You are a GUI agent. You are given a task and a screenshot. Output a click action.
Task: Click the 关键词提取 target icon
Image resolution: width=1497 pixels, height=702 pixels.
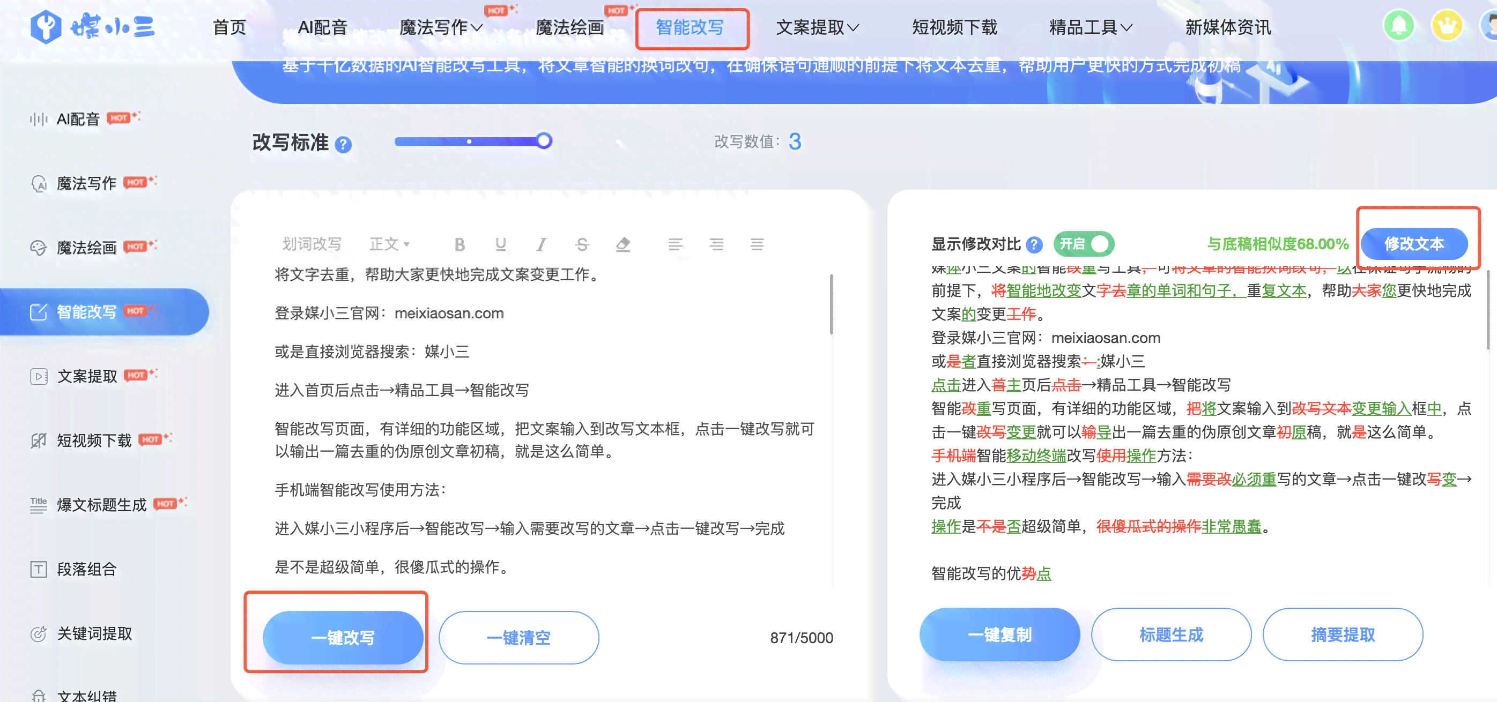pyautogui.click(x=39, y=633)
